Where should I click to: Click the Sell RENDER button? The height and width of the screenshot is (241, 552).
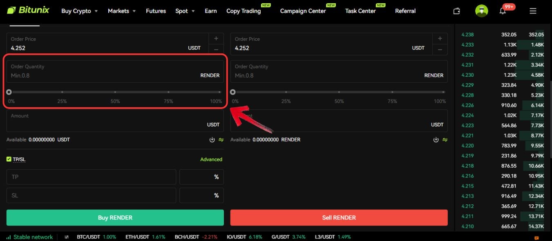coord(339,217)
